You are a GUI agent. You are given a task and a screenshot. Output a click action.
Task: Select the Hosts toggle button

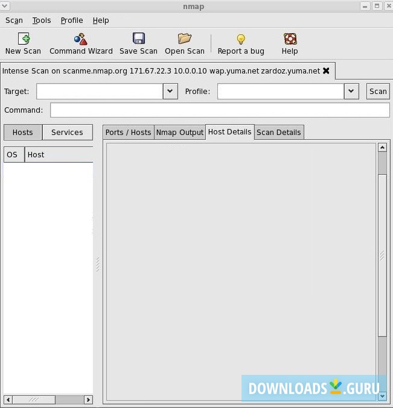(23, 132)
